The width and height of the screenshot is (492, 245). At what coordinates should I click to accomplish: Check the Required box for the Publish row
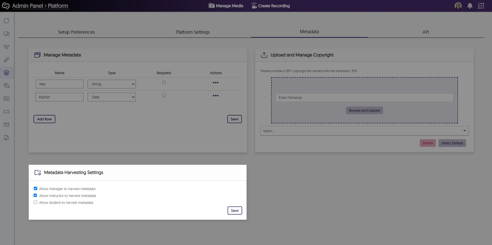pyautogui.click(x=164, y=95)
